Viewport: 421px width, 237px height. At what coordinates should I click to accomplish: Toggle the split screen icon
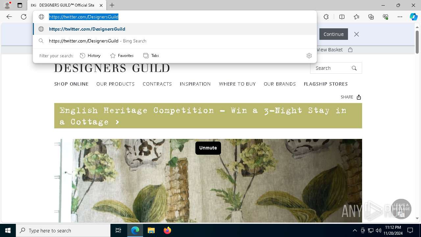pos(342,17)
